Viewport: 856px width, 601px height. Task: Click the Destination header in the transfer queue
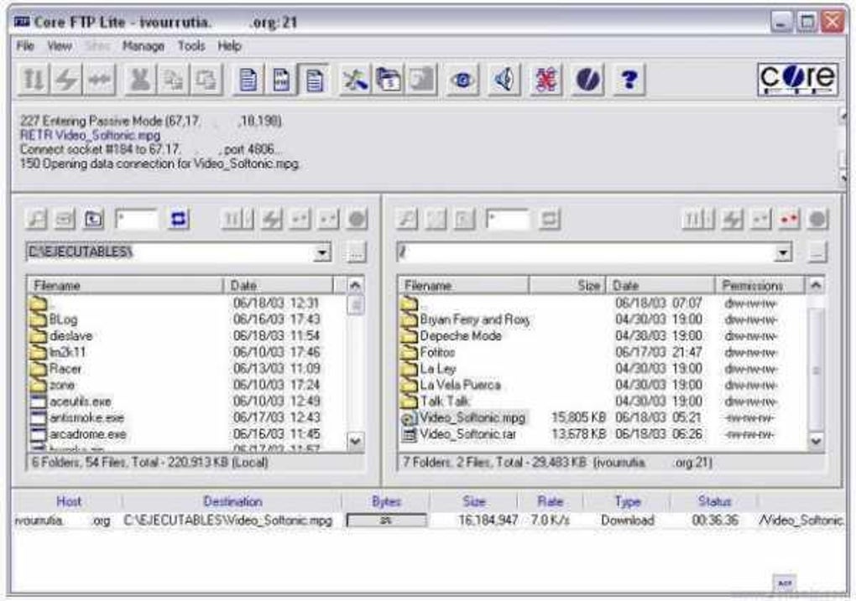(232, 501)
